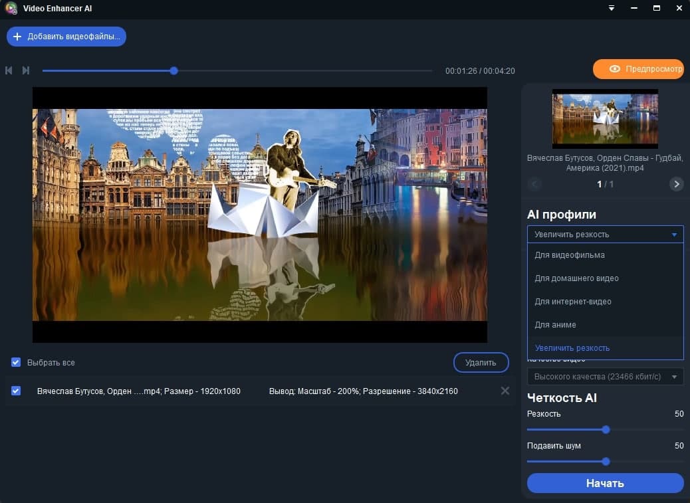Click the file name Гудбай, Америка (2021).mp4
Screen dimensions: 690x503
[x=605, y=163]
